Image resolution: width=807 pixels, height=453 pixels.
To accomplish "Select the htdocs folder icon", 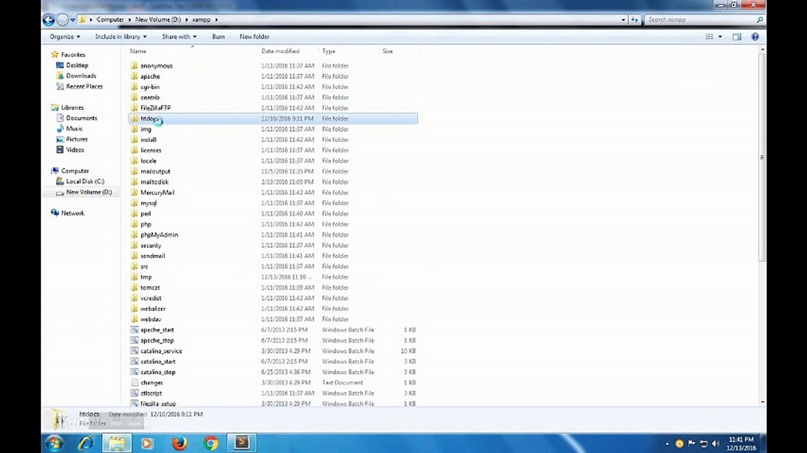I will tap(134, 118).
